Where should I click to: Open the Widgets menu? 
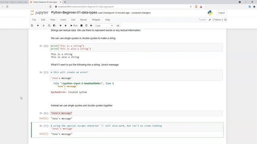tap(96, 20)
